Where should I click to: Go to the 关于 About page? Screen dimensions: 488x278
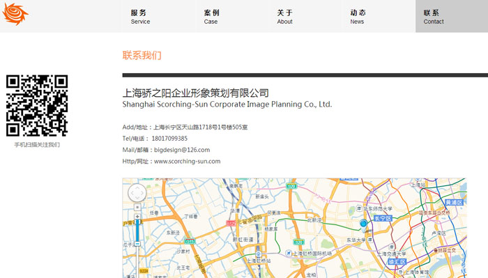[284, 17]
